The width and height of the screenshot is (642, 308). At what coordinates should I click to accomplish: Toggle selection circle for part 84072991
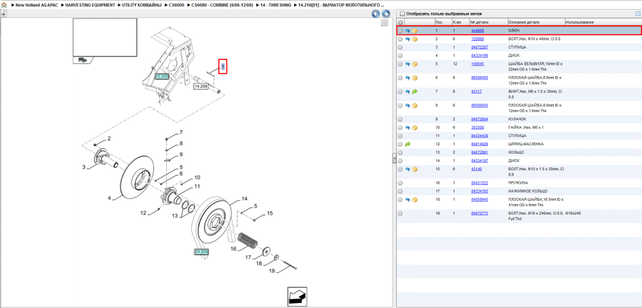tap(401, 152)
